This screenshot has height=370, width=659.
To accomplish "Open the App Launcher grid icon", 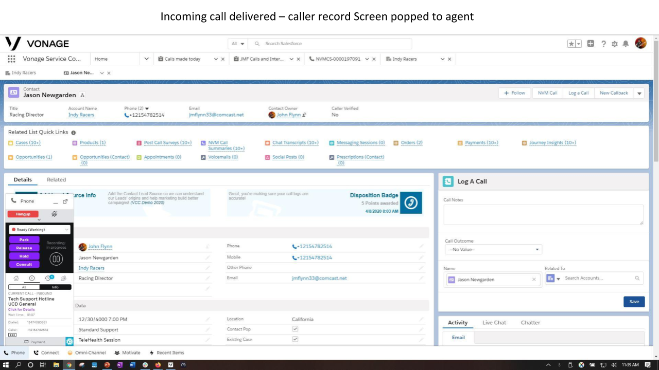I will 11,59.
